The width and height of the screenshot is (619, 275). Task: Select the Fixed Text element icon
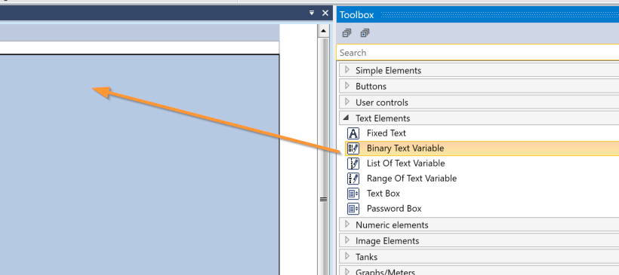pyautogui.click(x=353, y=133)
